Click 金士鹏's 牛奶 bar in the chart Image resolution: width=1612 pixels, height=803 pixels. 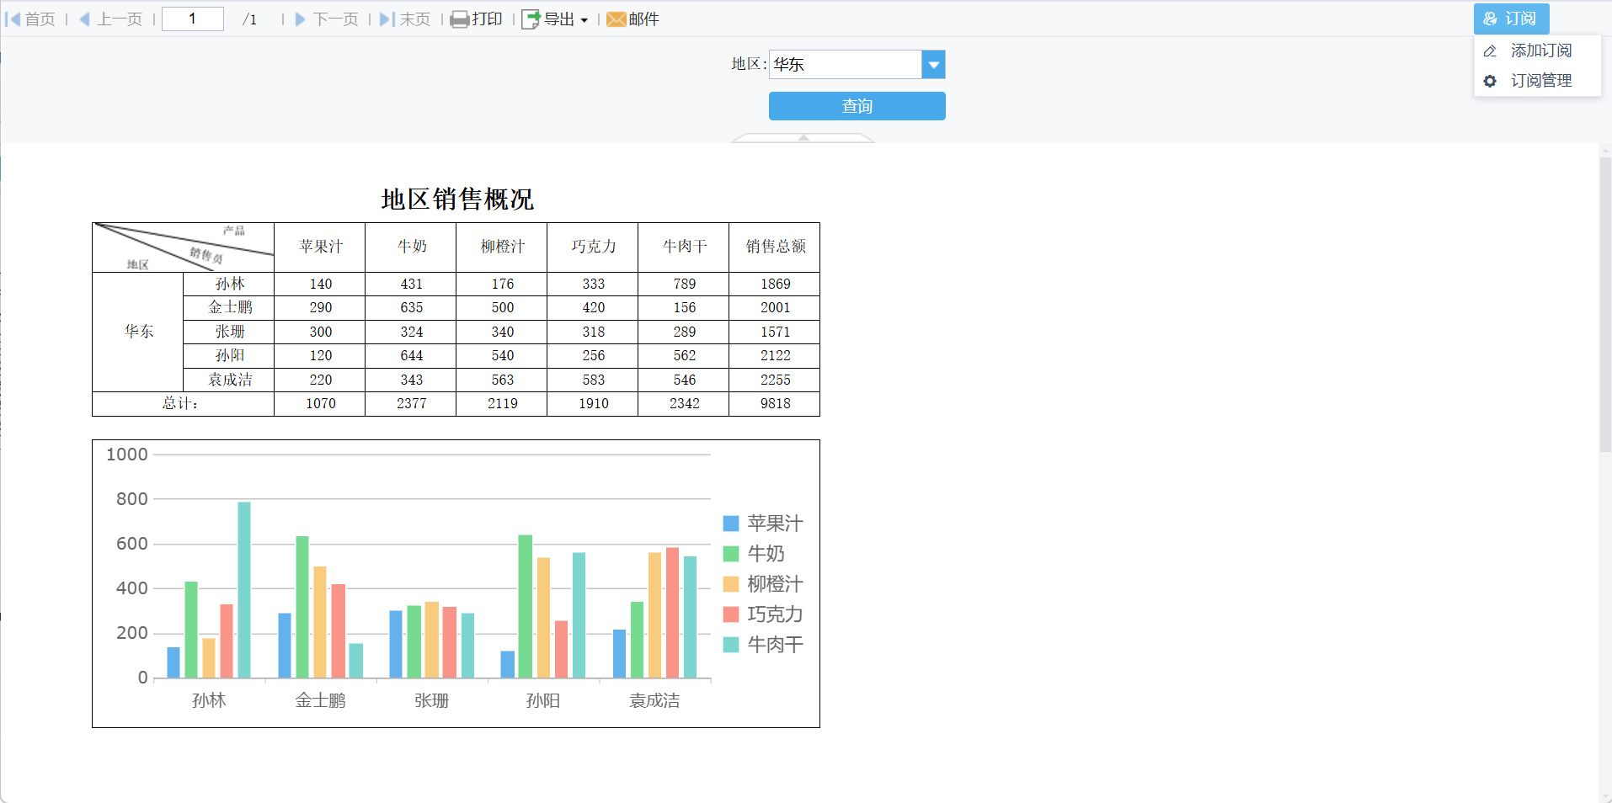tap(302, 607)
